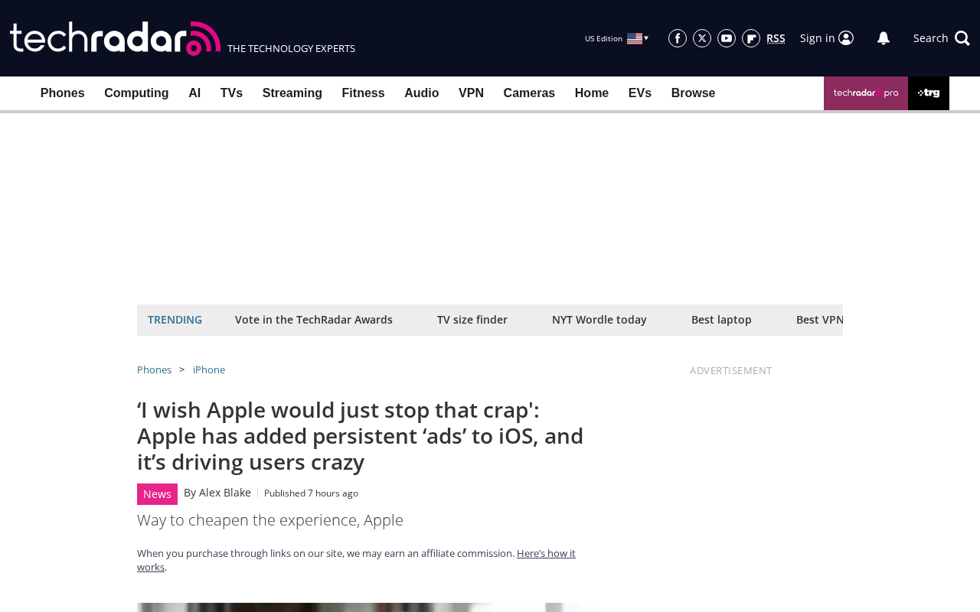
Task: Open the Computing menu
Action: coord(136,93)
